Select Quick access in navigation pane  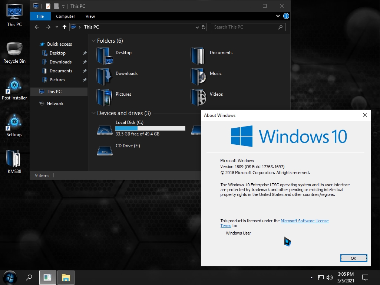point(59,44)
